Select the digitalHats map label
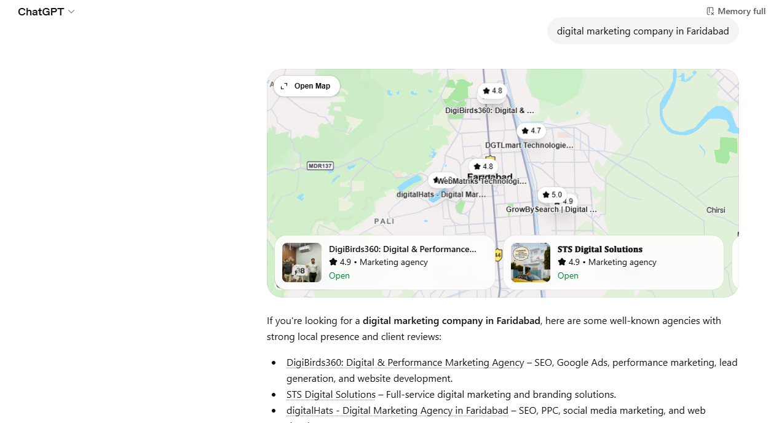Viewport: 771px width, 423px height. click(x=441, y=194)
